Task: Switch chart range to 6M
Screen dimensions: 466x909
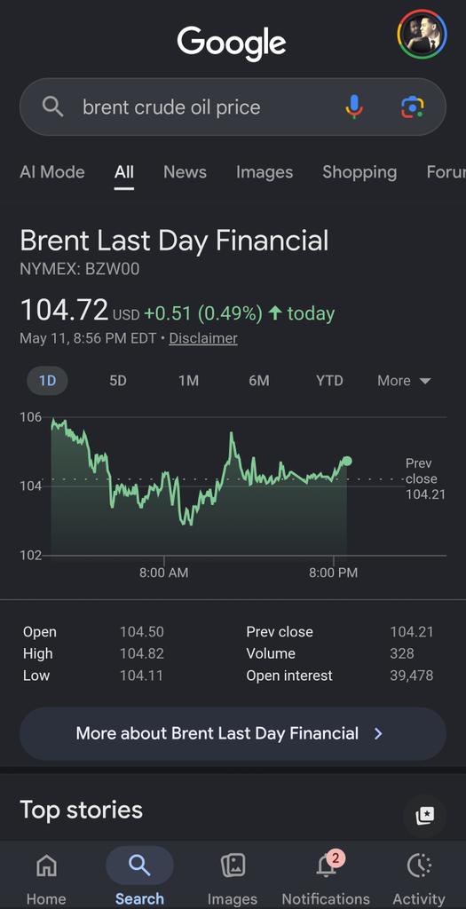Action: coord(258,381)
